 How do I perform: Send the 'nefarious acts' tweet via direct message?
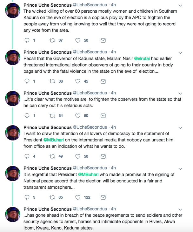103,116
